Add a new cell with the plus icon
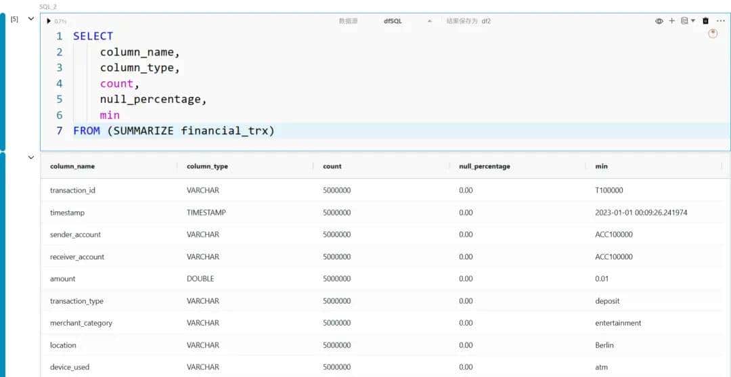This screenshot has height=377, width=731. pyautogui.click(x=672, y=21)
